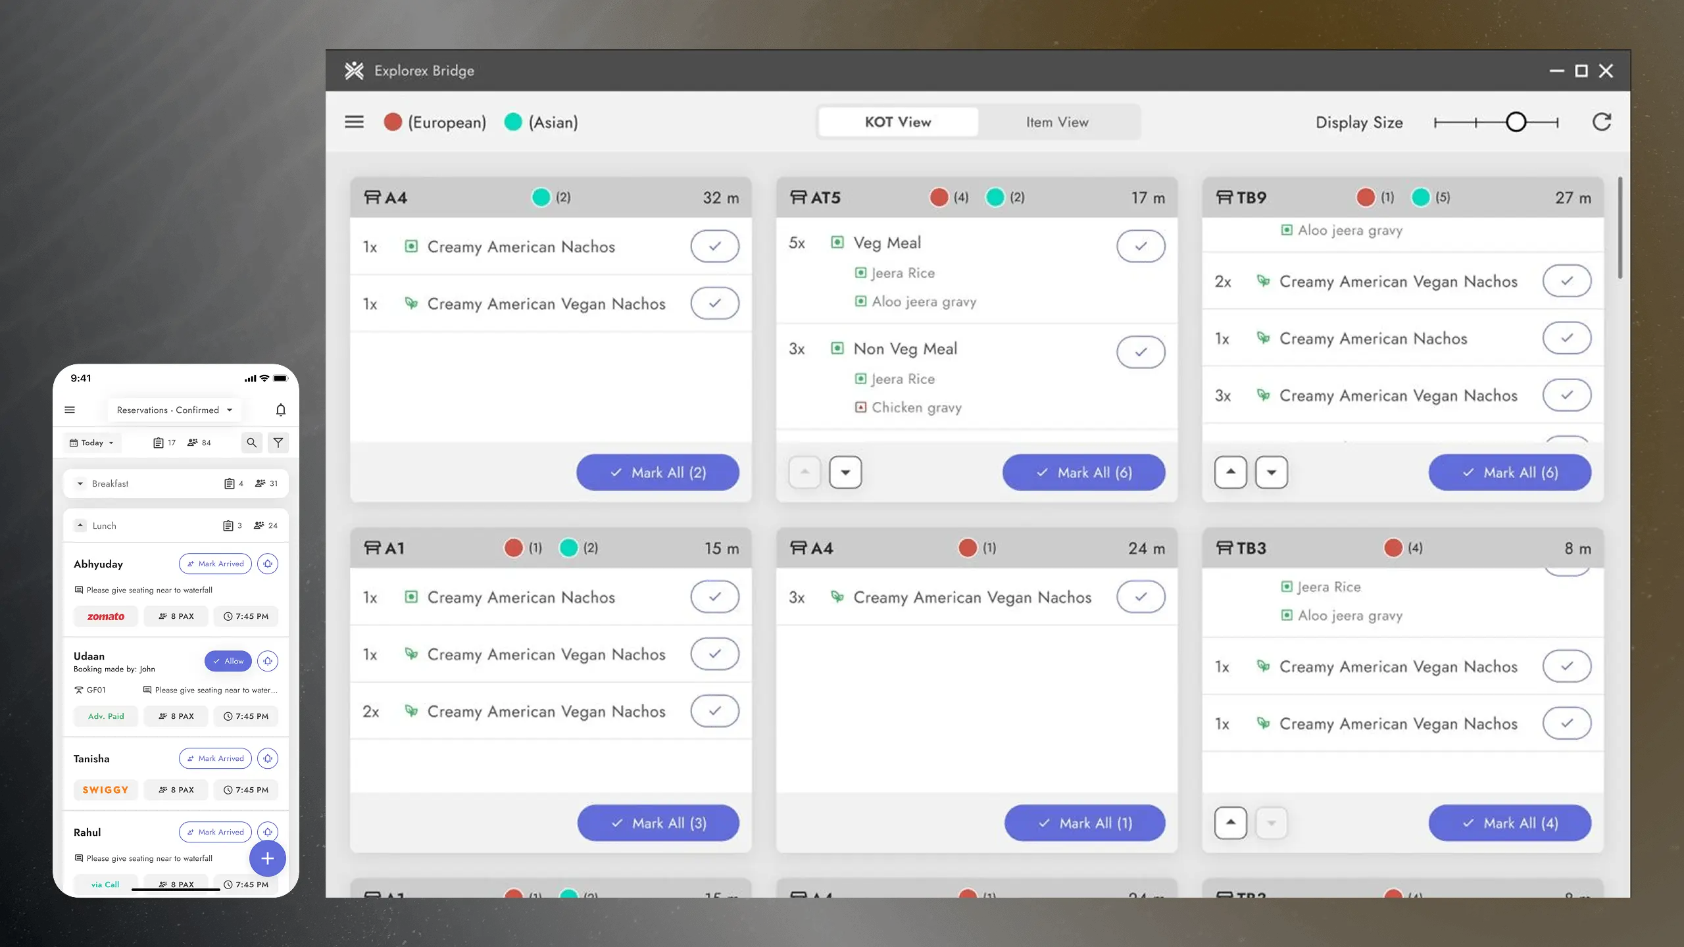
Task: Check off 1x Creamy American Vegan Nachos in A1
Action: [x=714, y=654]
